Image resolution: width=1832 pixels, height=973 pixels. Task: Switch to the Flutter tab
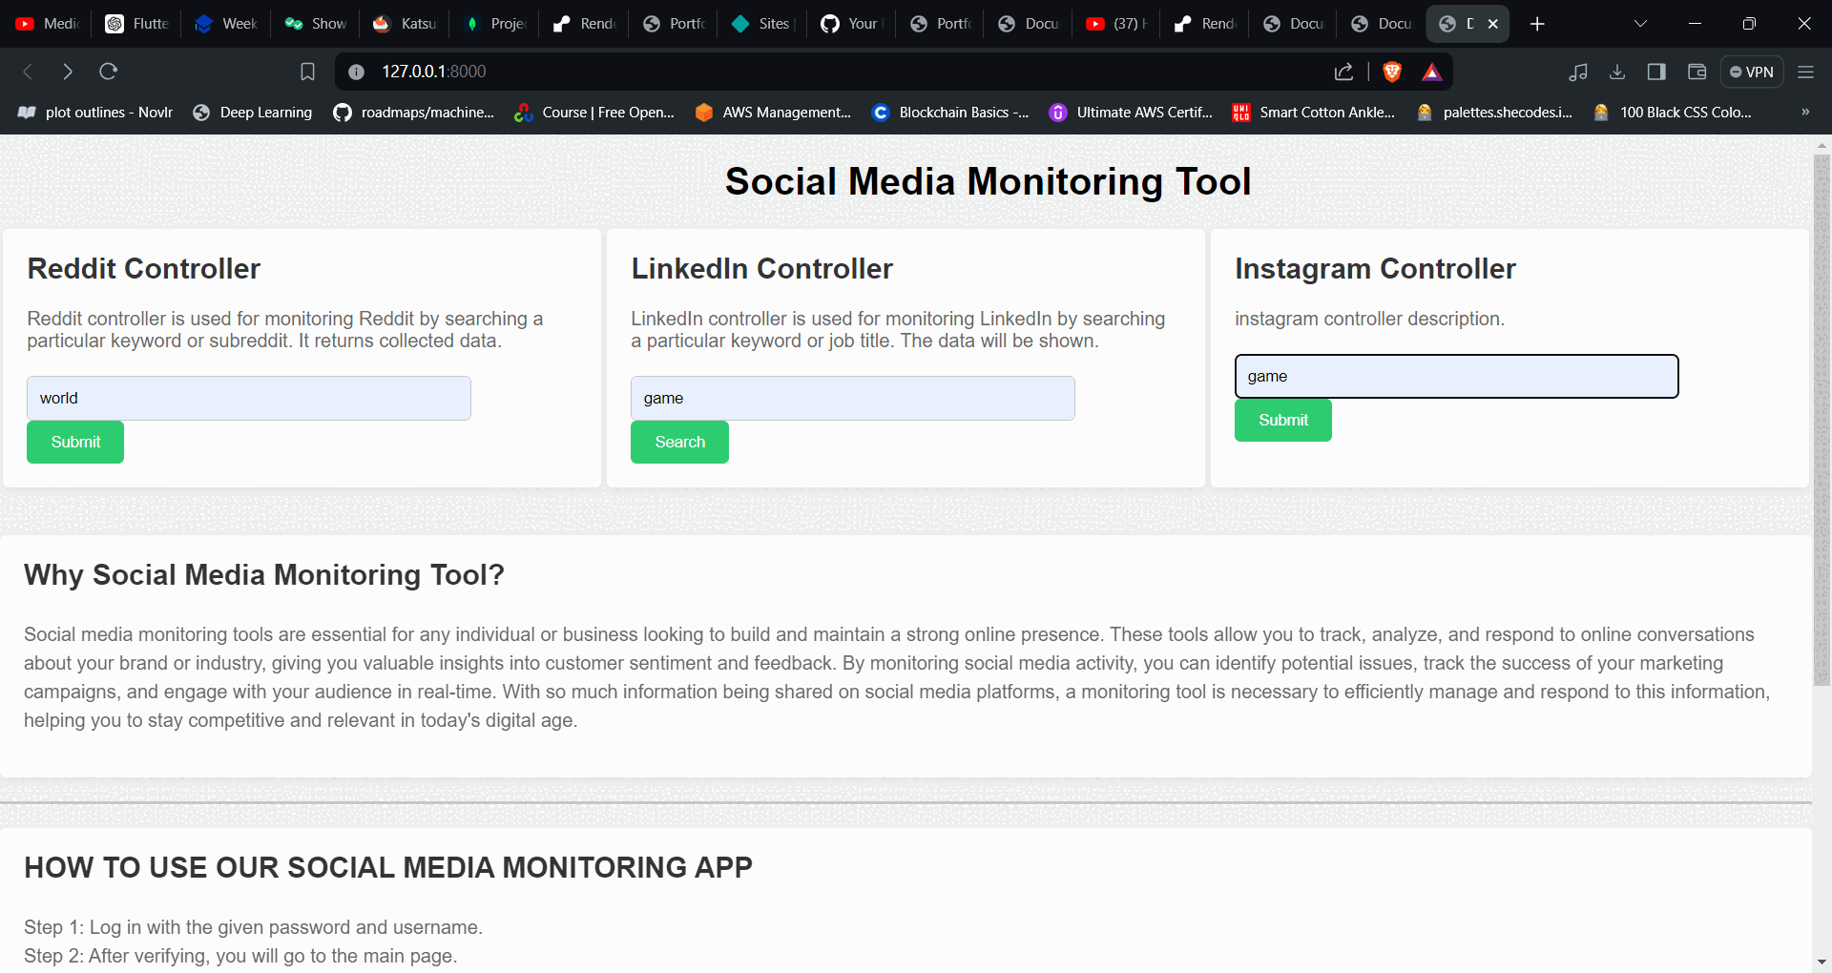click(x=137, y=24)
